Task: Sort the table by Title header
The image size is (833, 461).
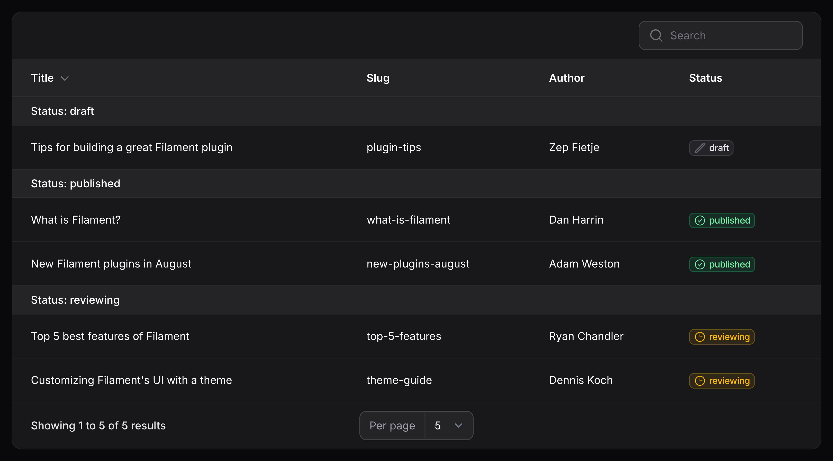Action: coord(42,78)
